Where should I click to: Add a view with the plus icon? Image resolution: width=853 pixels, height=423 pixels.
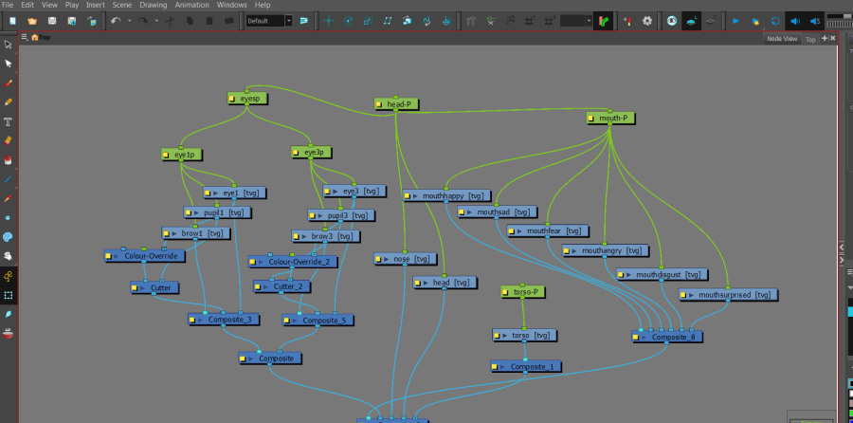point(825,38)
